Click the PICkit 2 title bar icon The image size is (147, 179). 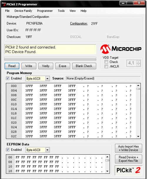click(4, 4)
